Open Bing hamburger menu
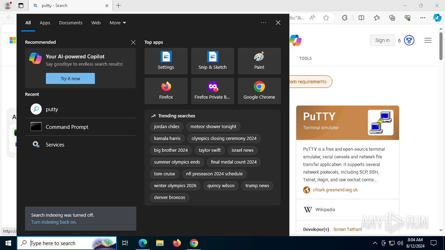 [428, 40]
